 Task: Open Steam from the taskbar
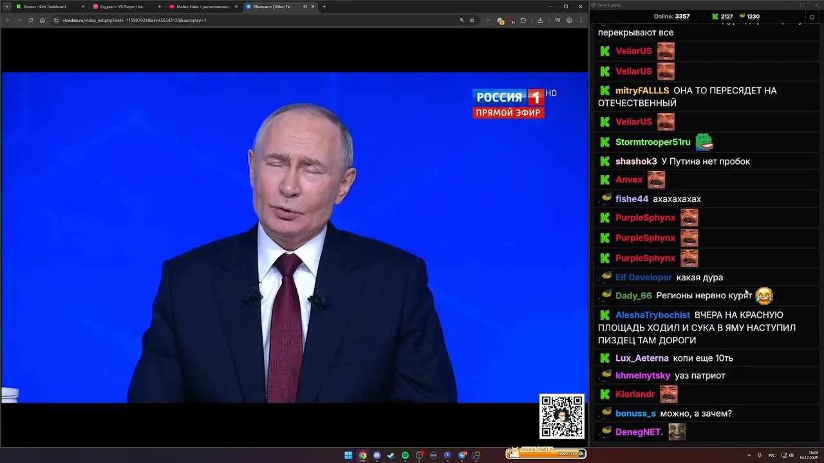[x=391, y=455]
